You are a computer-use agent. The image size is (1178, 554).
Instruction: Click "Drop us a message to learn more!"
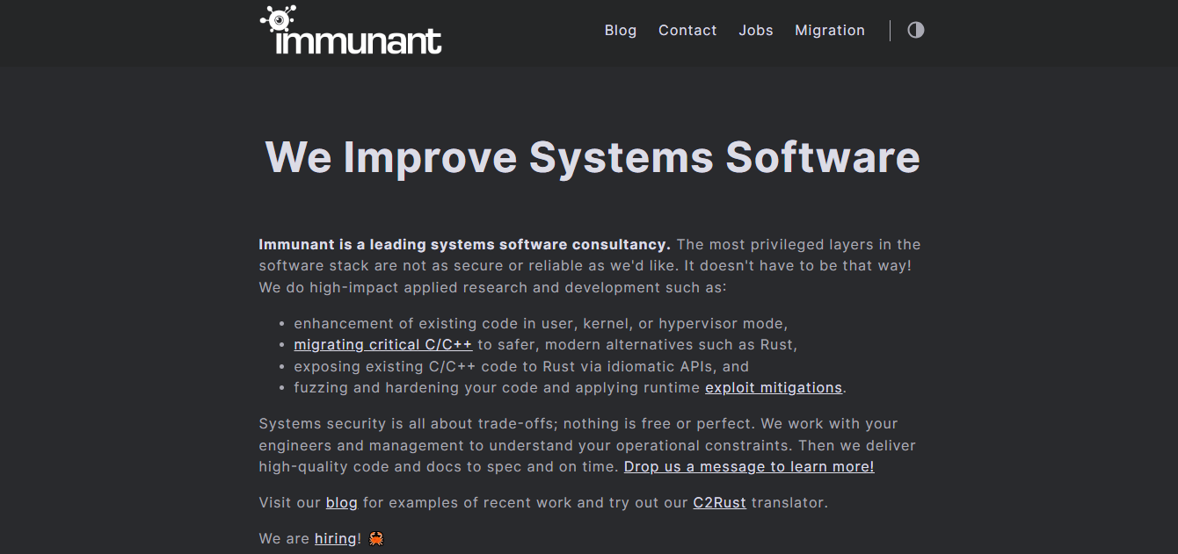pyautogui.click(x=749, y=467)
